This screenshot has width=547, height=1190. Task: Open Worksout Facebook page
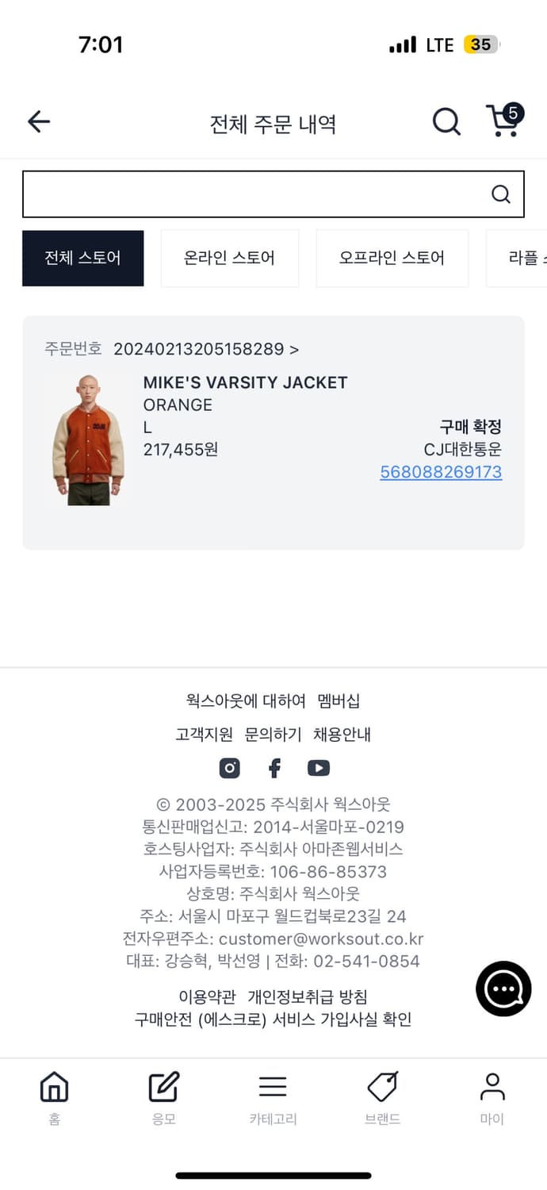point(274,768)
